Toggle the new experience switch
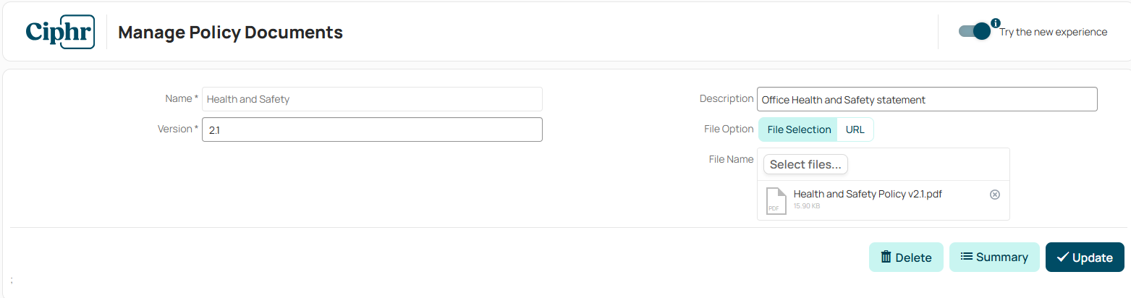 975,31
